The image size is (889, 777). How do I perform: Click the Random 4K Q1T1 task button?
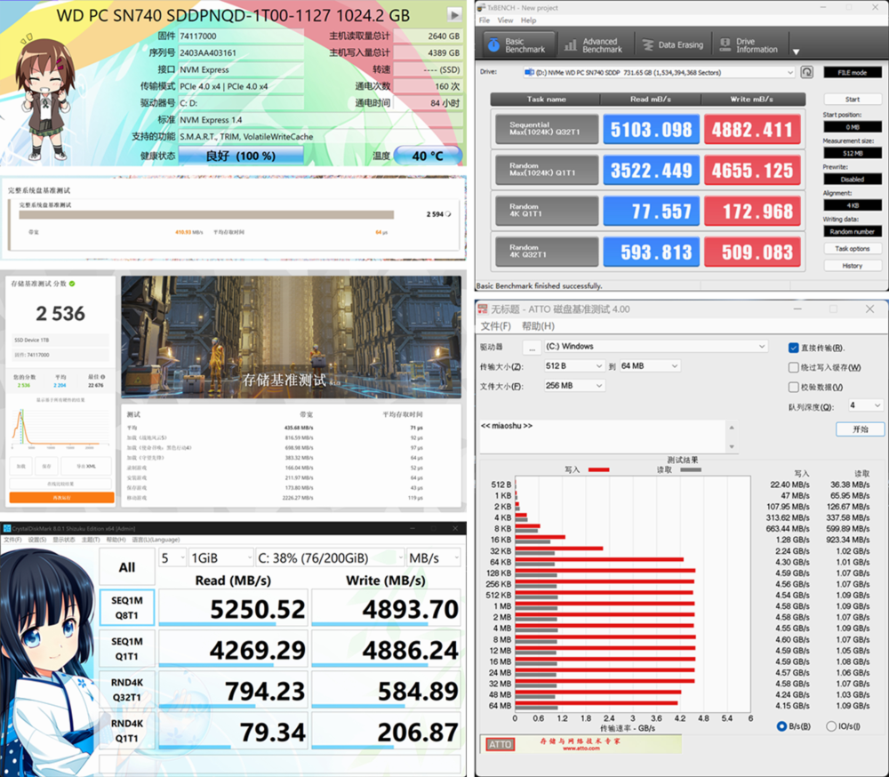click(x=547, y=211)
